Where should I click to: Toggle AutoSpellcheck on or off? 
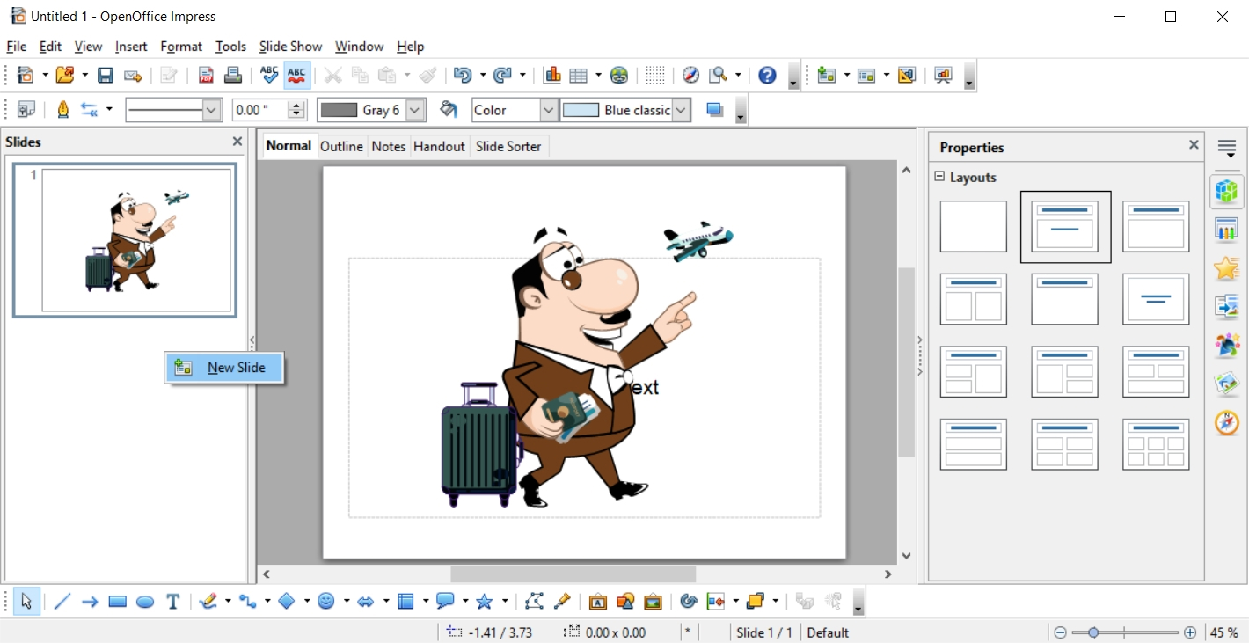pyautogui.click(x=297, y=76)
